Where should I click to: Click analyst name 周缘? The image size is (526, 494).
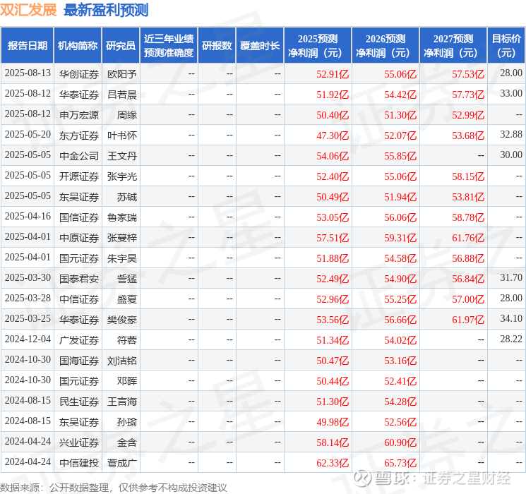pos(127,115)
